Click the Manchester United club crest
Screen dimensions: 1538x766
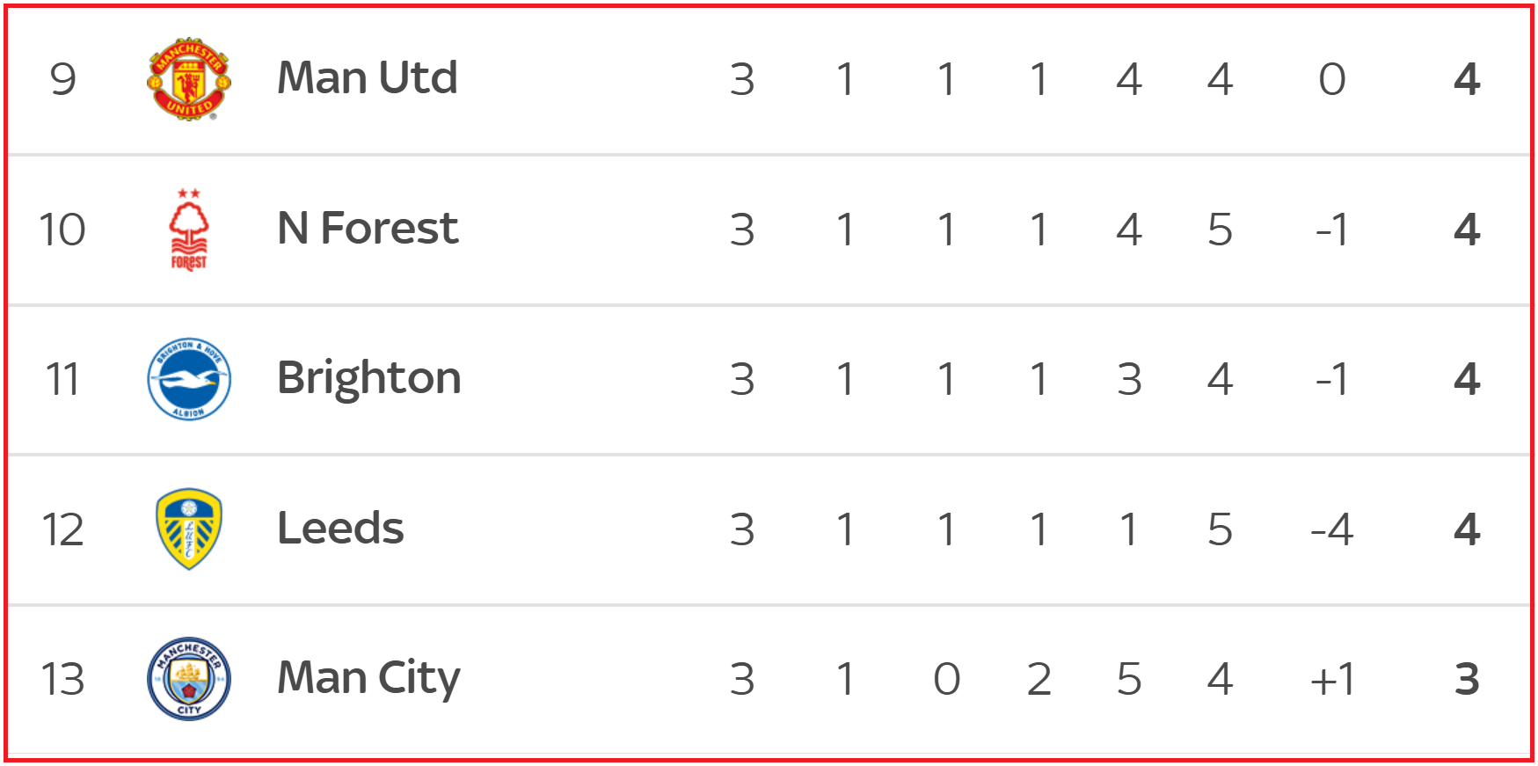pos(188,79)
